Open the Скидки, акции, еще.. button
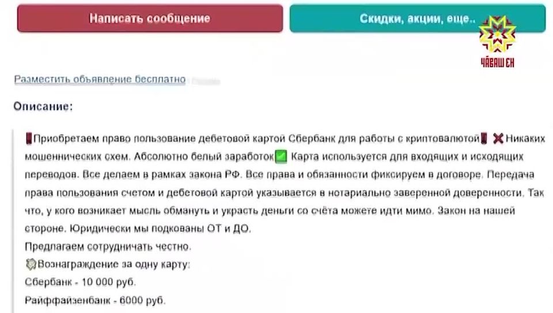This screenshot has width=553, height=313. pos(418,18)
